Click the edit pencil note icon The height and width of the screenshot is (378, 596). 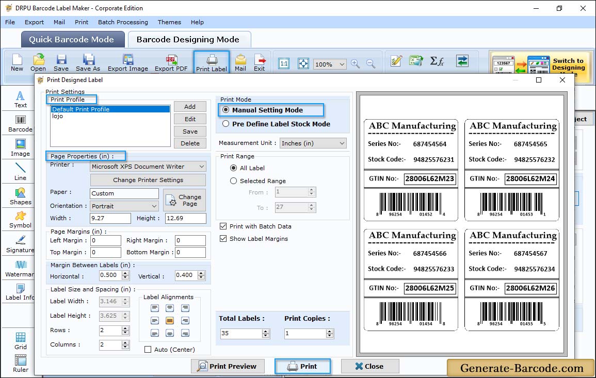pyautogui.click(x=396, y=61)
